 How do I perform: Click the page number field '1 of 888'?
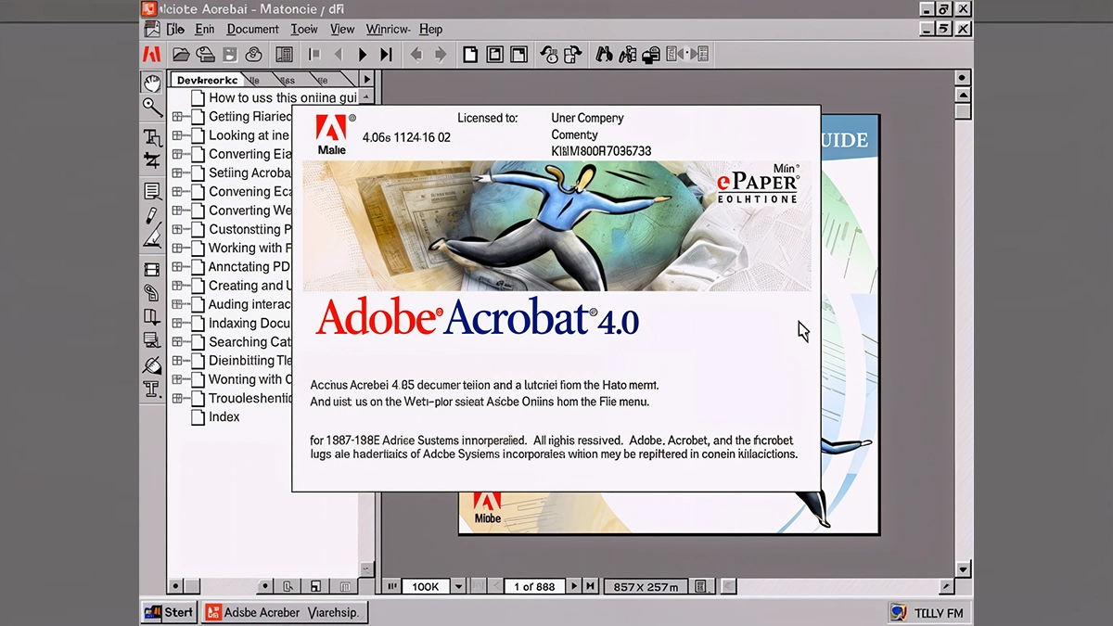pos(534,586)
